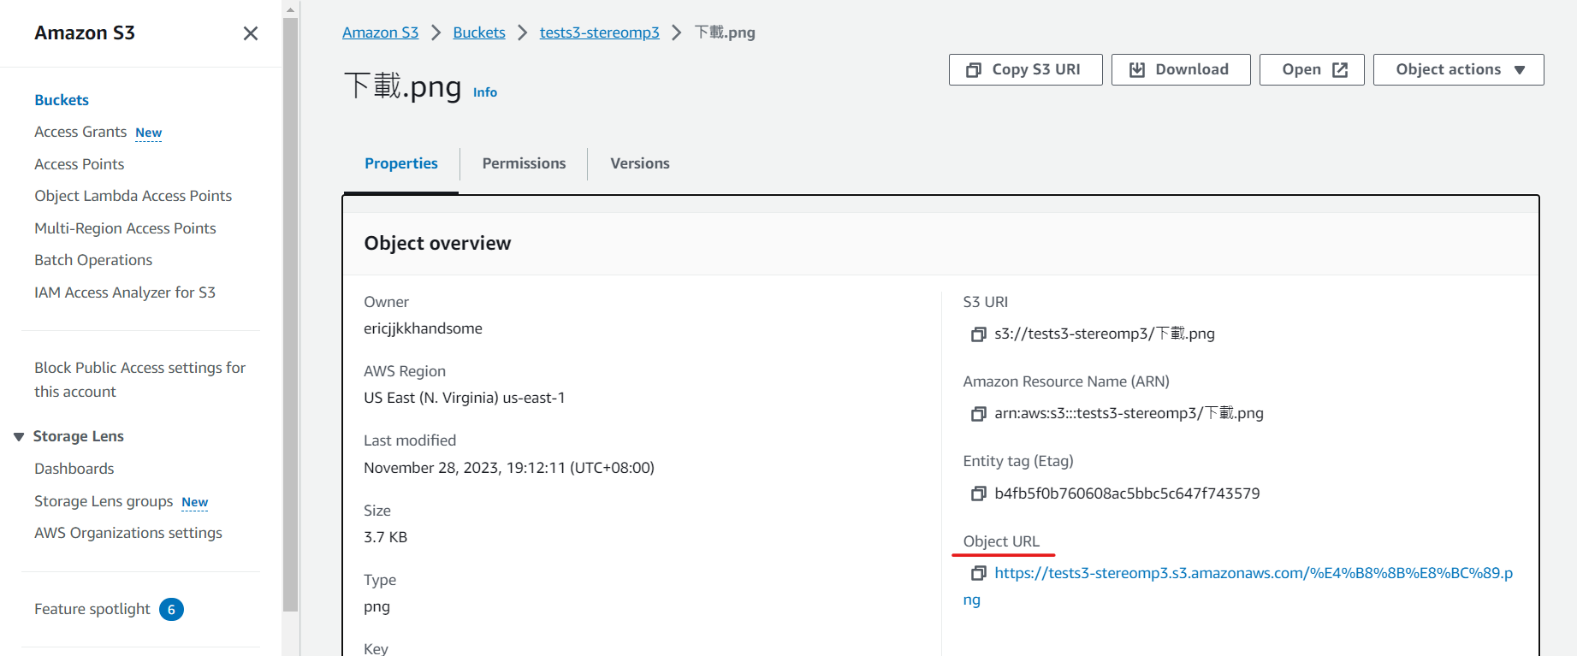Select the AWS Region value us-east-1
This screenshot has height=656, width=1577.
[465, 398]
